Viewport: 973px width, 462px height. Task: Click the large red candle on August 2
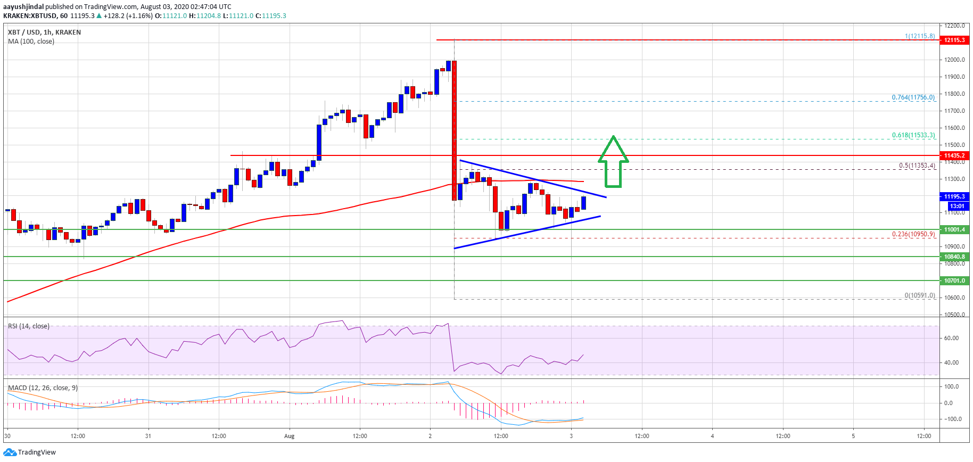click(x=454, y=130)
